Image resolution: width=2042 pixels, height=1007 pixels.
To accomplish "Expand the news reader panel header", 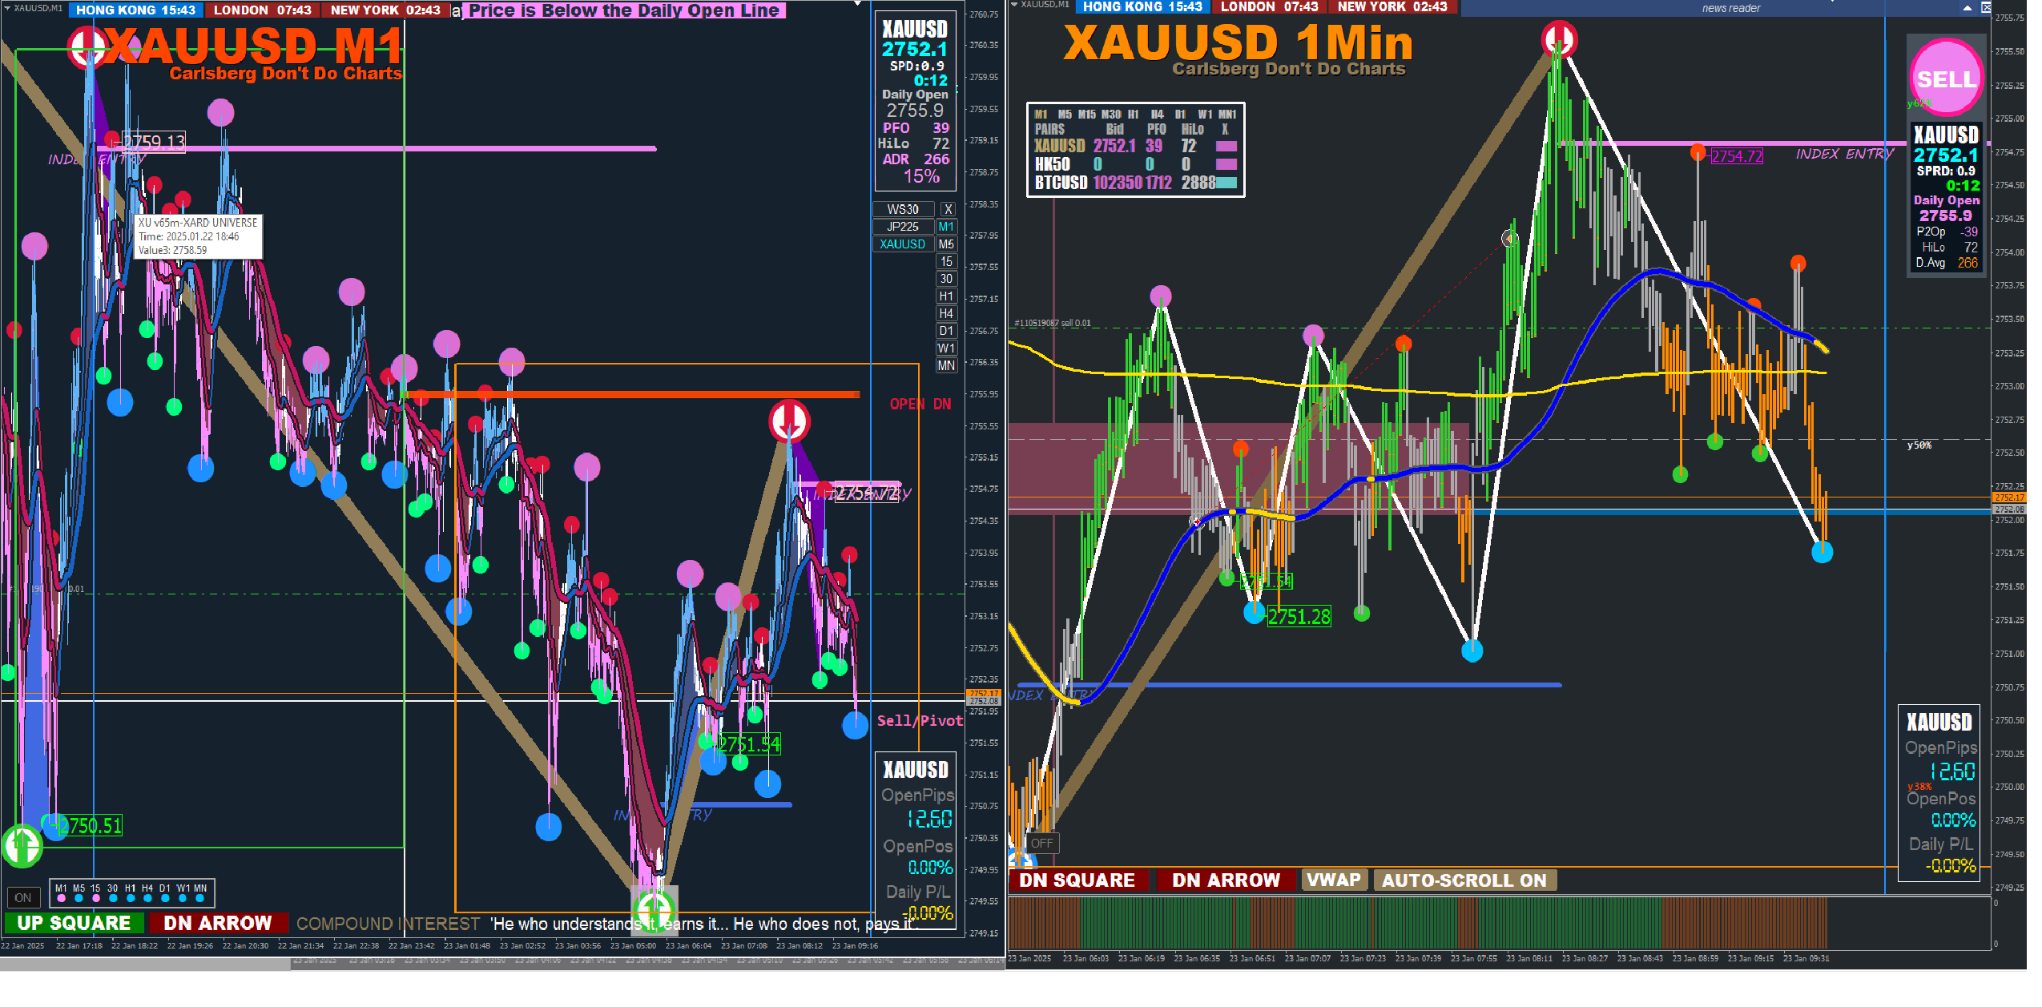I will coord(1730,8).
